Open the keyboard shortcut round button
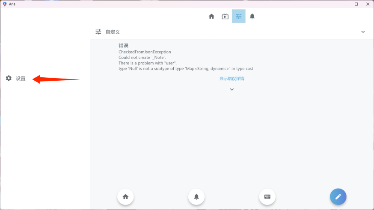 267,197
